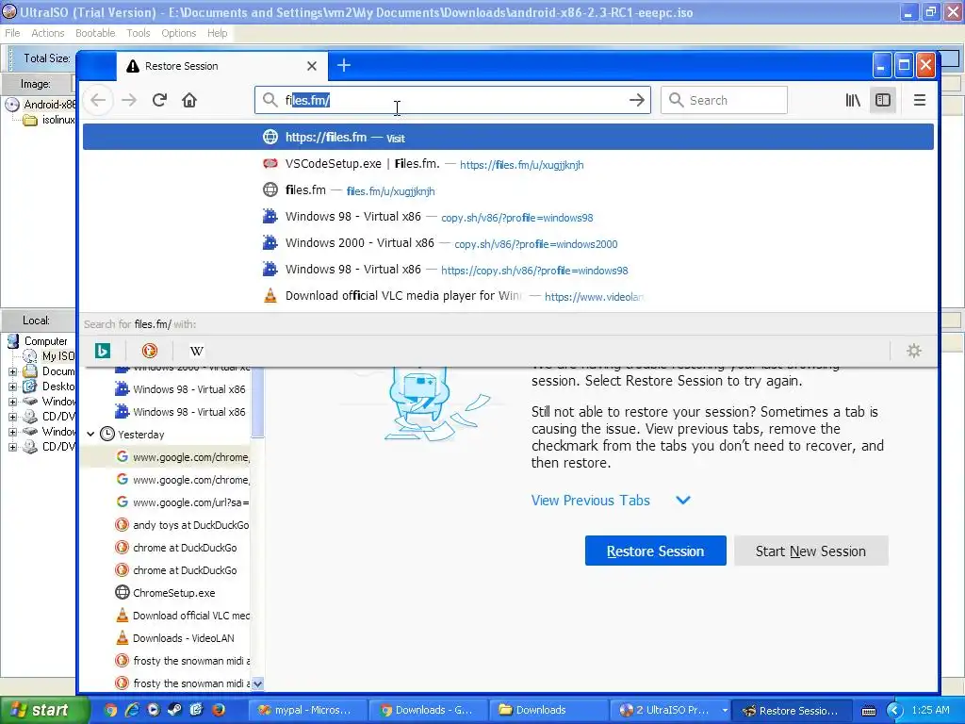Open the Library icon in the Firefox toolbar
Image resolution: width=965 pixels, height=724 pixels.
(x=853, y=100)
